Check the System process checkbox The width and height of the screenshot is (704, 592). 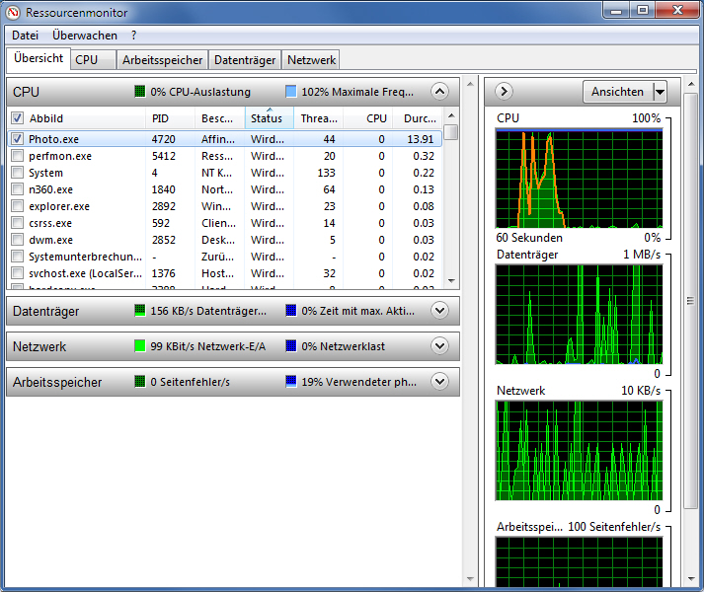pos(17,173)
